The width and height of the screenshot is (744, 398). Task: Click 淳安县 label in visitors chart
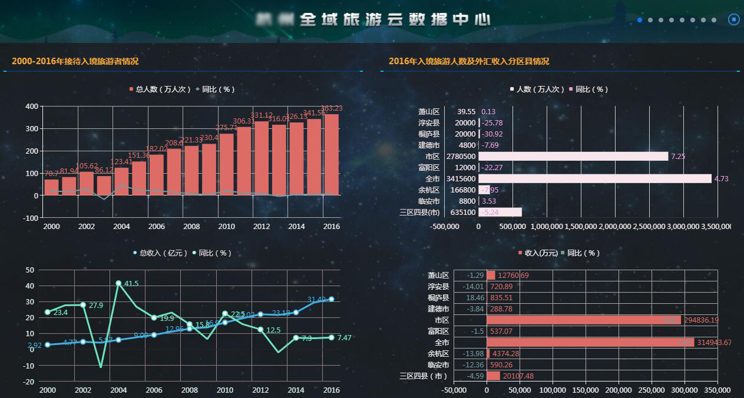click(x=429, y=123)
